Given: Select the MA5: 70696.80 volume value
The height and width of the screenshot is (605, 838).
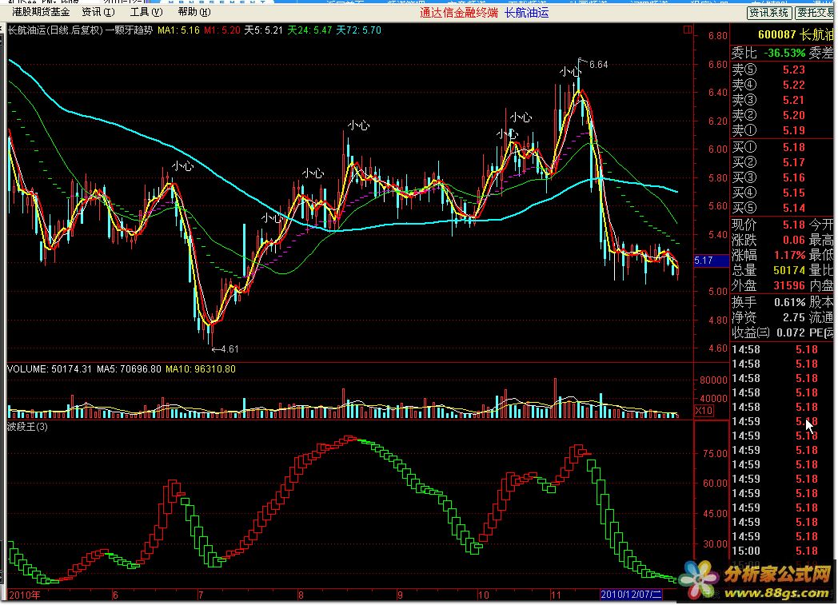Looking at the screenshot, I should click(x=129, y=369).
